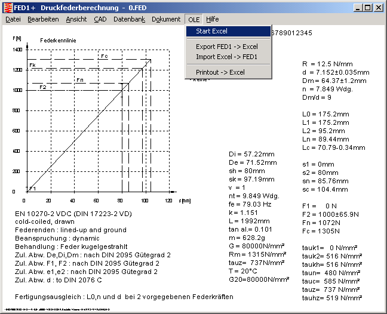Click the sk = 97.19mm value
Image resolution: width=387 pixels, height=314 pixels.
pyautogui.click(x=251, y=179)
